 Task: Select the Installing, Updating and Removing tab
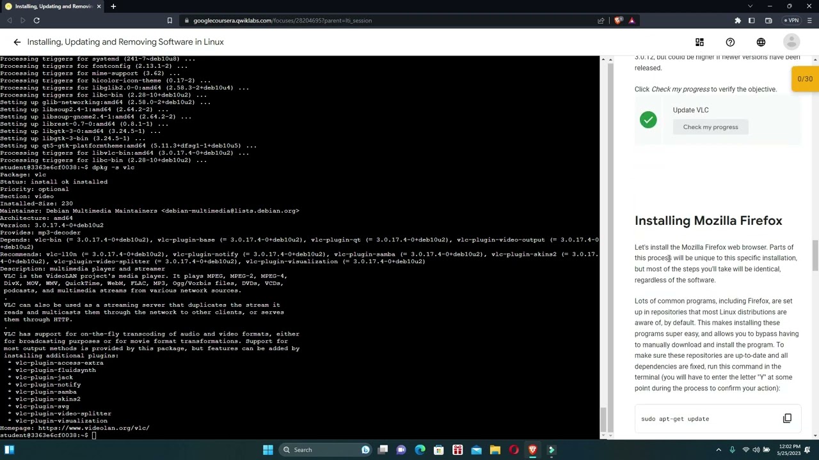tap(52, 6)
